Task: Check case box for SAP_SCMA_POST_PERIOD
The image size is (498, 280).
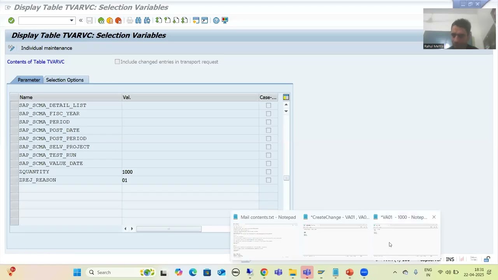Action: click(268, 138)
